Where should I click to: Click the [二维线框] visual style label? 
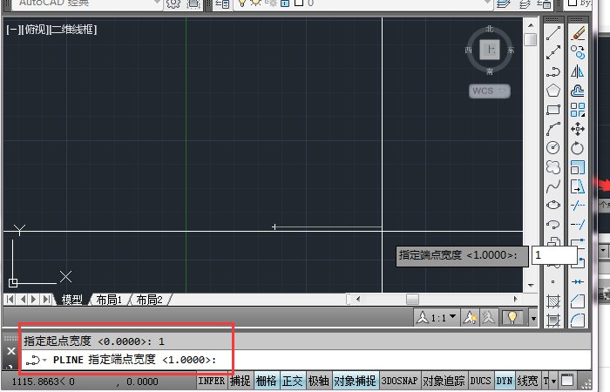pos(73,30)
